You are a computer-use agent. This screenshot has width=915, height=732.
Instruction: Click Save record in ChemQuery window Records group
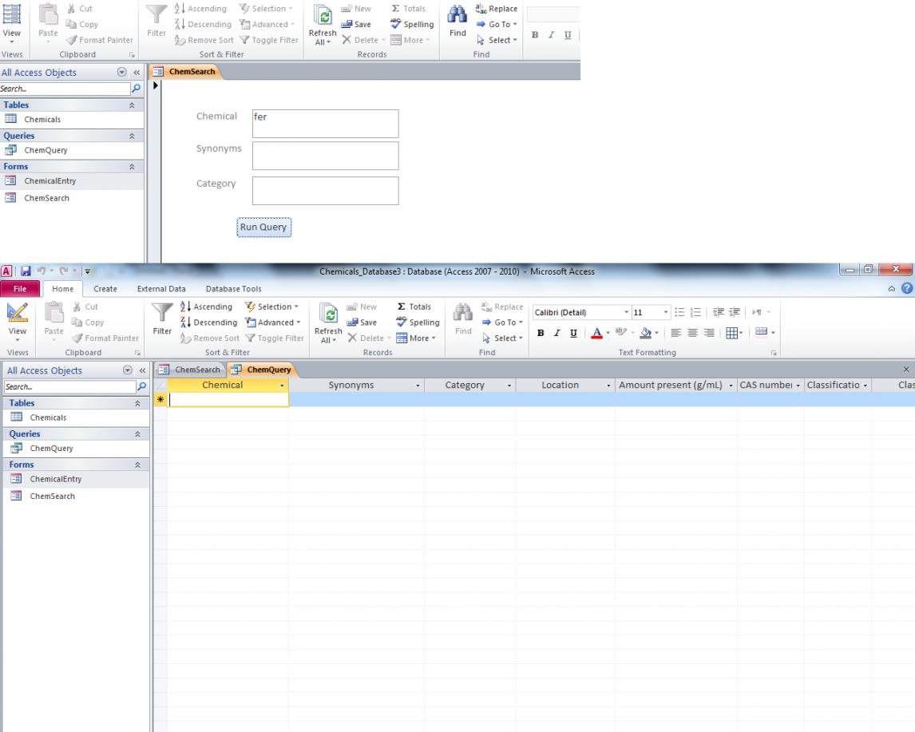pos(362,322)
